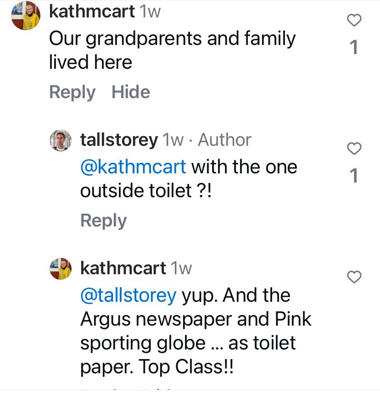This screenshot has height=399, width=380.
Task: View the like count on tallstorey's reply
Action: tap(354, 175)
